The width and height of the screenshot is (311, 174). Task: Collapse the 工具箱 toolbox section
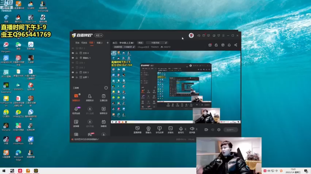pyautogui.click(x=106, y=88)
